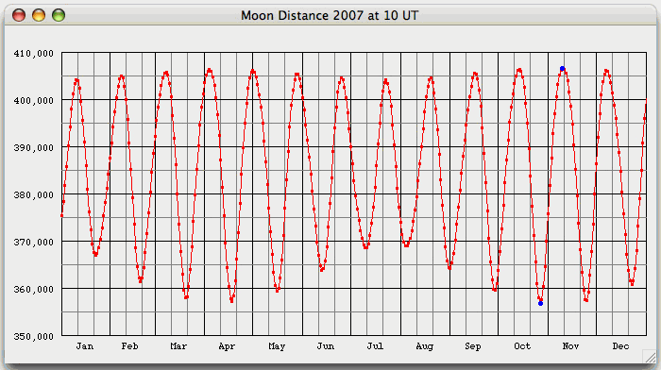Screen dimensions: 661x370
Task: Click the Sep month label
Action: point(473,346)
